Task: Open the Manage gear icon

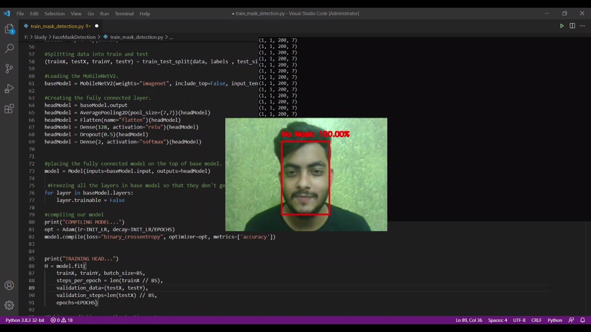Action: pyautogui.click(x=9, y=305)
